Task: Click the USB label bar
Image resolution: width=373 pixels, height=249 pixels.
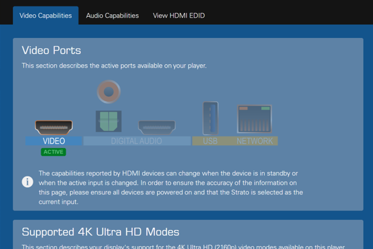Action: click(210, 141)
